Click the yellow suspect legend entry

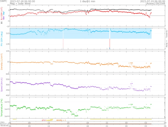click(49, 120)
